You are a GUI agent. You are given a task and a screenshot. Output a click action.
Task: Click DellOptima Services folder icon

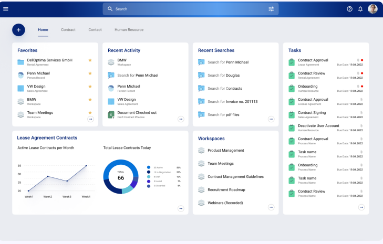[21, 62]
